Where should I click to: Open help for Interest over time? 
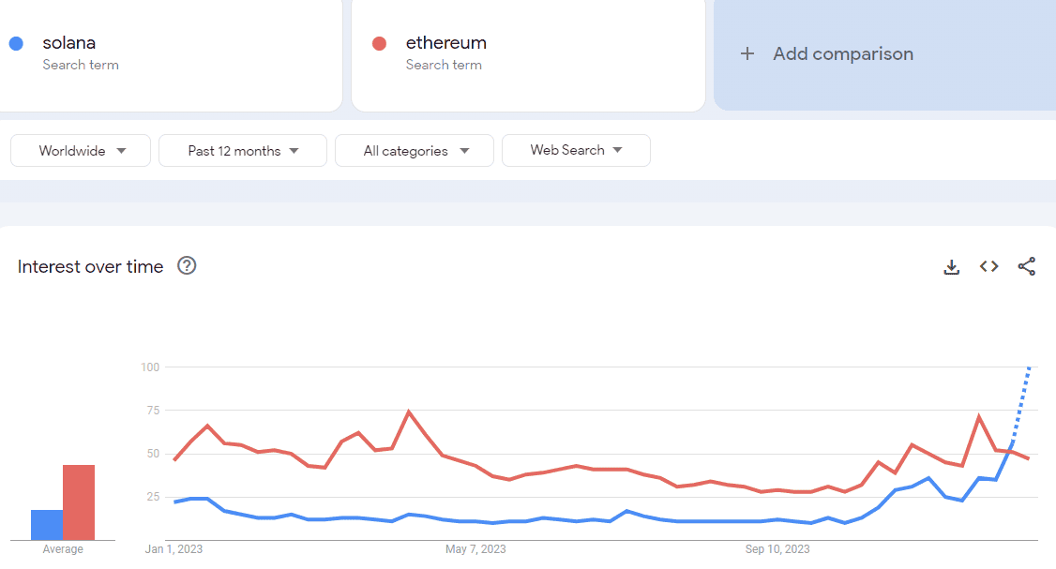click(187, 266)
